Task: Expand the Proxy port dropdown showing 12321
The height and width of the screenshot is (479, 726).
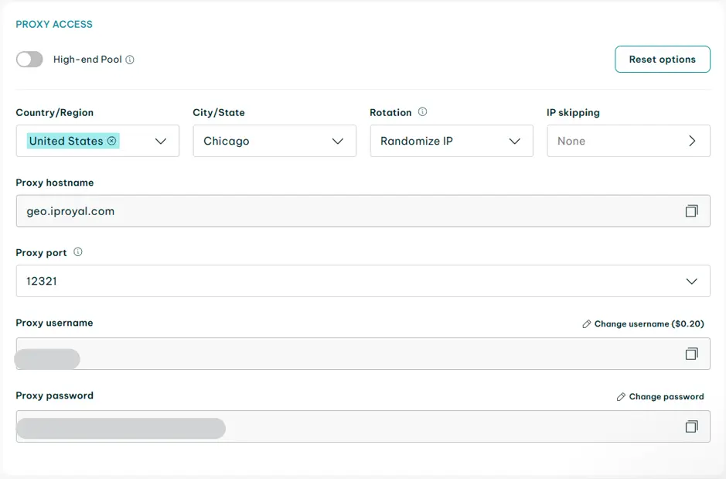Action: coord(691,282)
